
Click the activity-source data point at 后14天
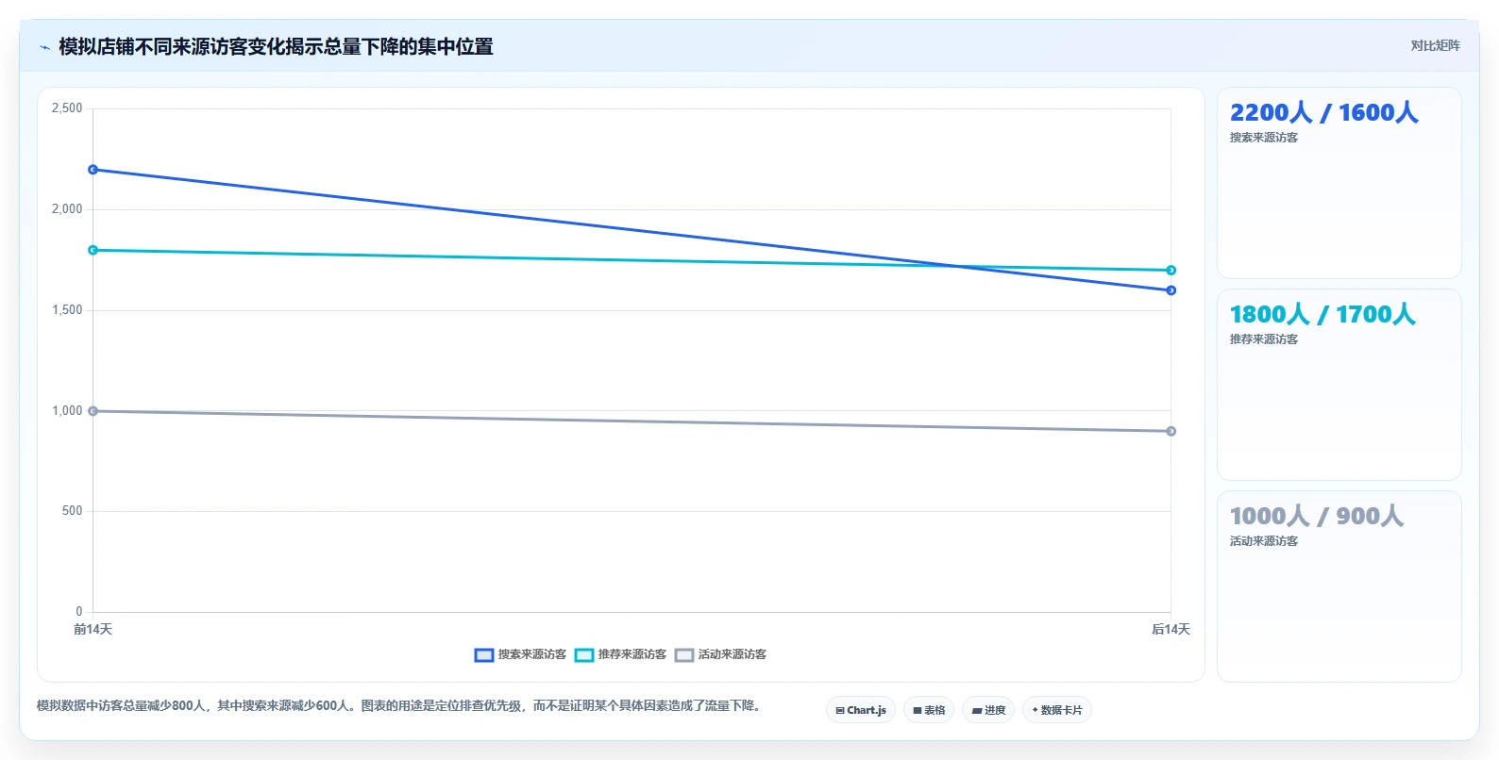pos(1171,431)
